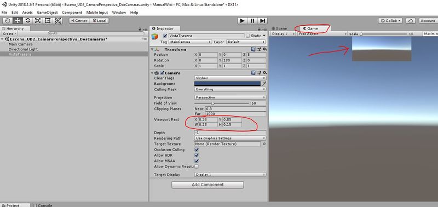Image resolution: width=438 pixels, height=207 pixels.
Task: Toggle Center pivot mode
Action: tap(79, 21)
